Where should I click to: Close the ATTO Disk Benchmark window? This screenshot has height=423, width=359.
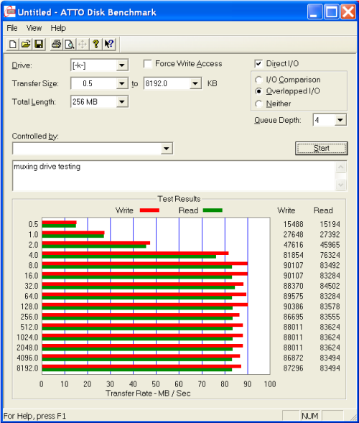348,12
